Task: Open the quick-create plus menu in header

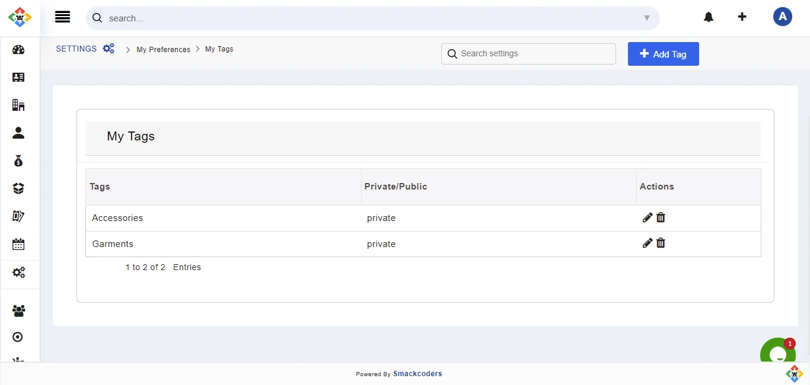Action: coord(742,17)
